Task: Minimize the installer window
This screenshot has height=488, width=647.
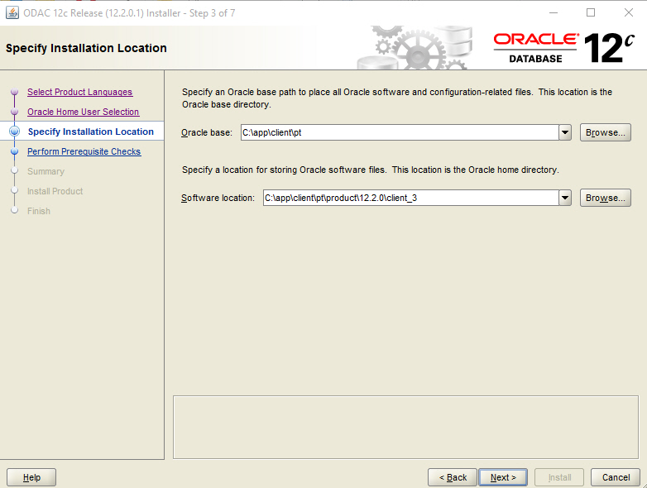Action: [x=554, y=12]
